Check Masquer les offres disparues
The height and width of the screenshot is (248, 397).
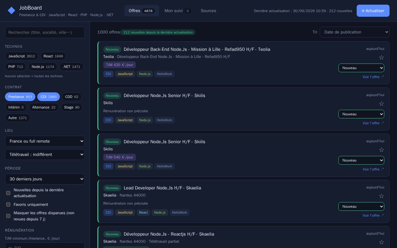coord(8,216)
